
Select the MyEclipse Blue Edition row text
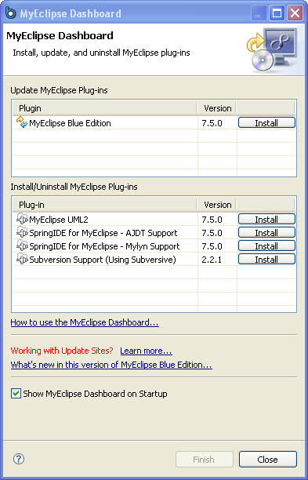click(x=70, y=123)
